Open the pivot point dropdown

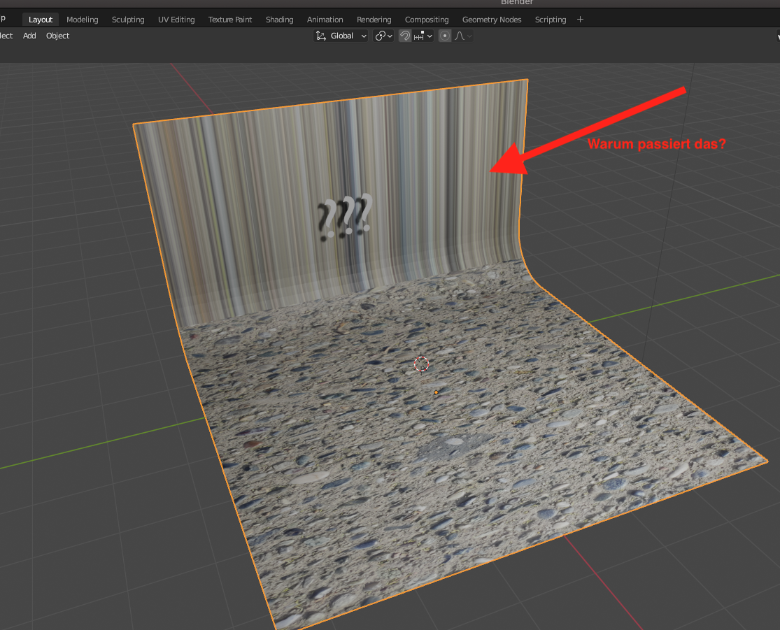pos(384,36)
